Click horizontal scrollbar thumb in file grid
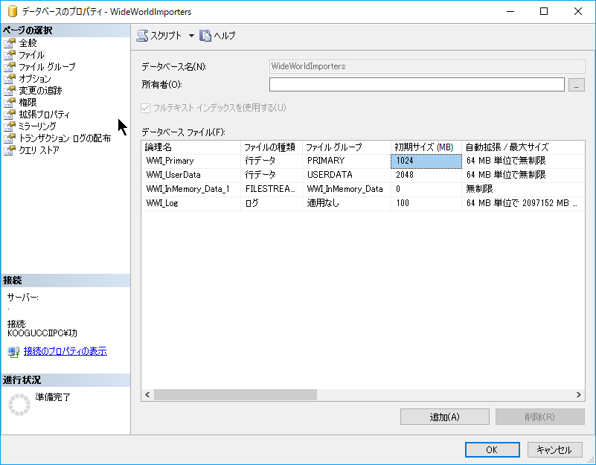Viewport: 596px width, 465px height. click(x=235, y=394)
